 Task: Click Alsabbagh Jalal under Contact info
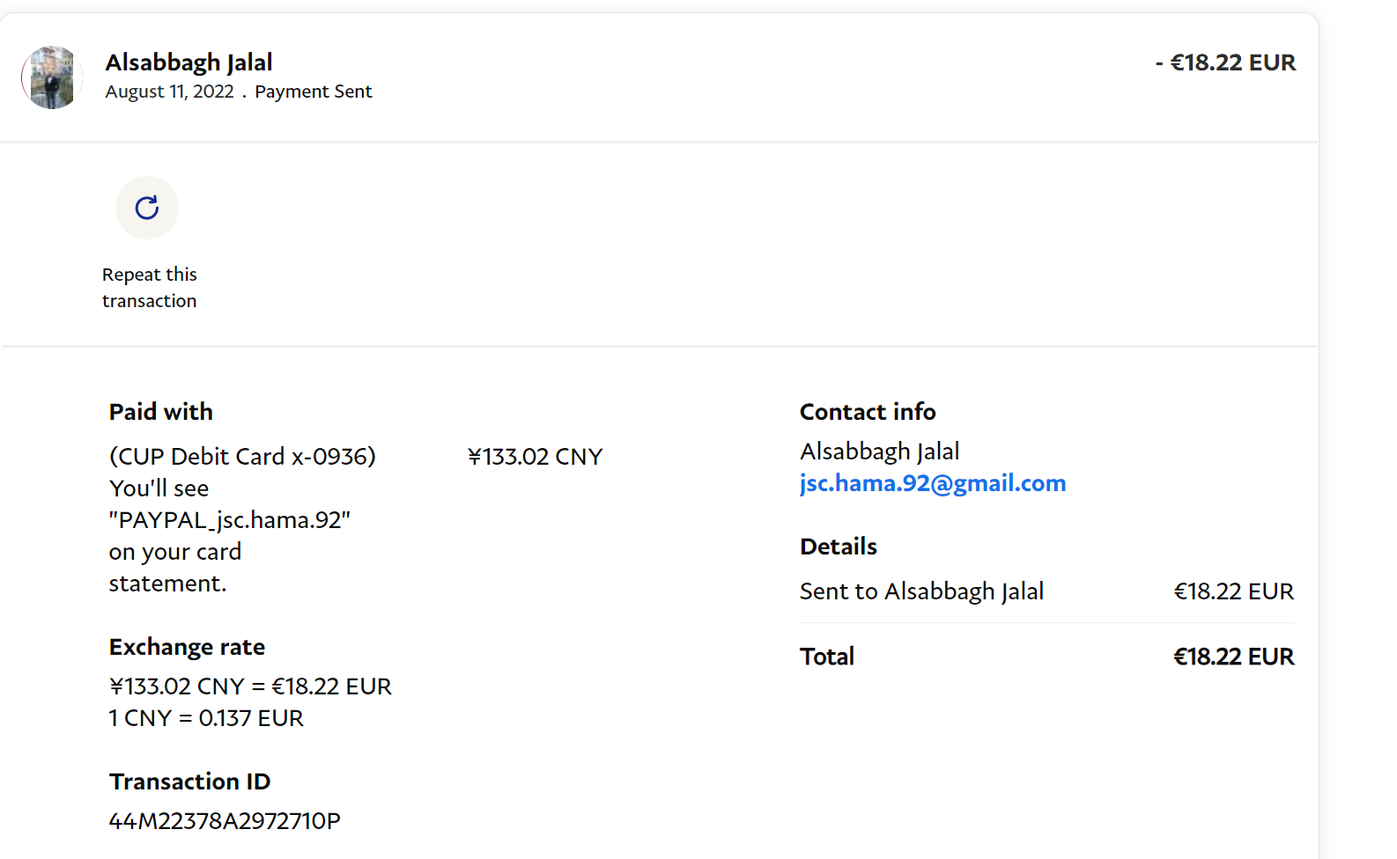coord(879,452)
